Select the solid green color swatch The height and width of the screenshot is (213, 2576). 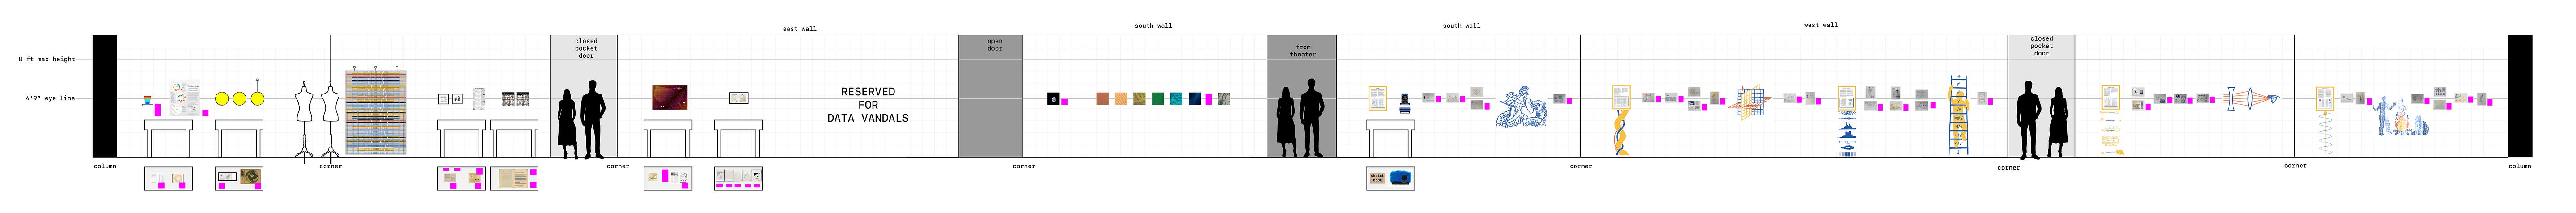(1158, 99)
